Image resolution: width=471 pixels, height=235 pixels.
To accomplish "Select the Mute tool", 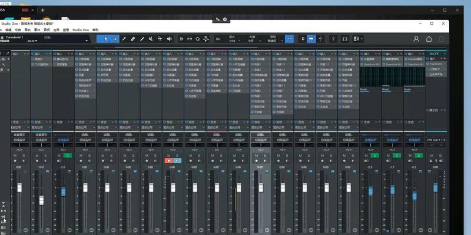I will click(x=151, y=39).
